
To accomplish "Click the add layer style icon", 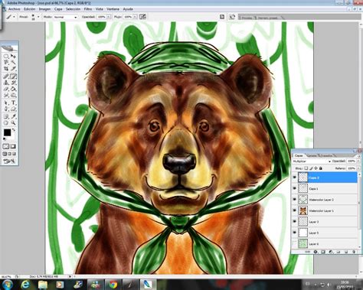I will 316,252.
